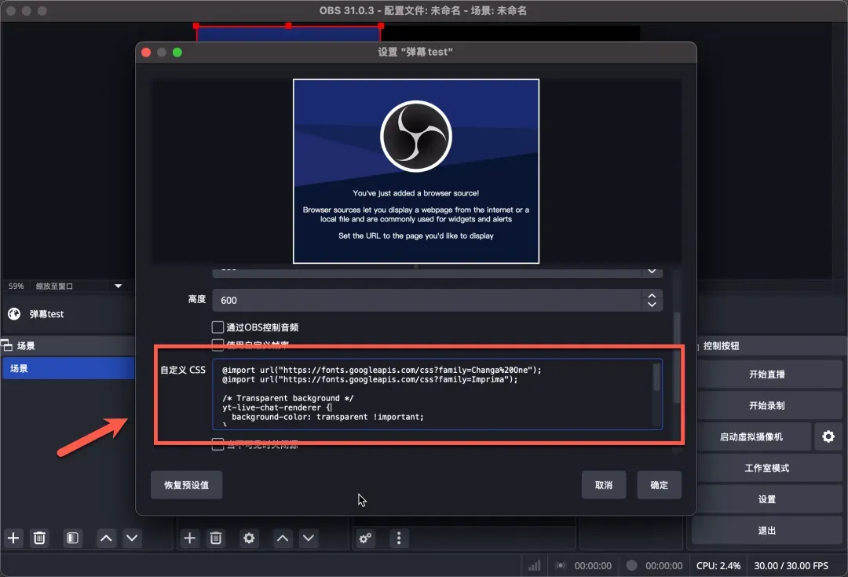The width and height of the screenshot is (848, 577).
Task: Open virtual camera settings gear icon
Action: click(828, 436)
